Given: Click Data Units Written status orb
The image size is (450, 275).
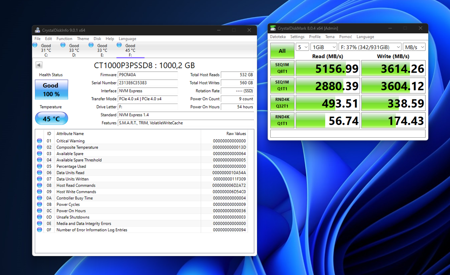Looking at the screenshot, I should point(39,179).
